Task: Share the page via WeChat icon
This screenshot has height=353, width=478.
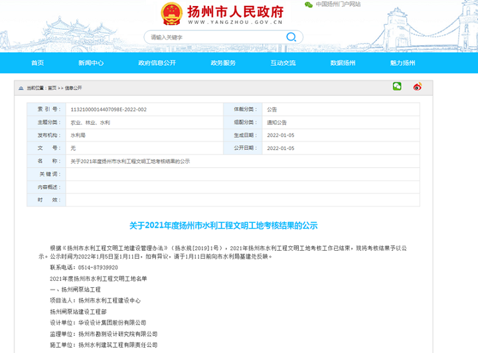Action: [x=397, y=87]
